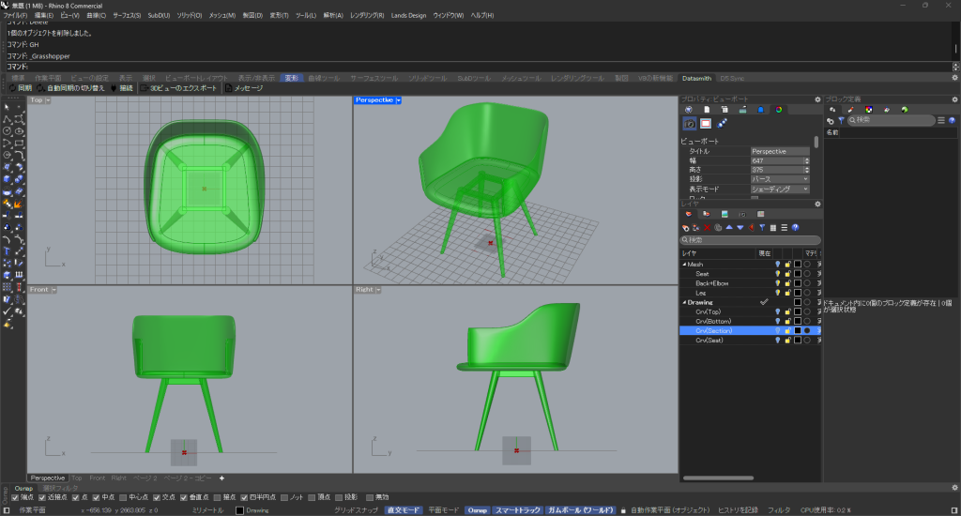961x516 pixels.
Task: Open the 投影 projection dropdown
Action: coord(779,179)
